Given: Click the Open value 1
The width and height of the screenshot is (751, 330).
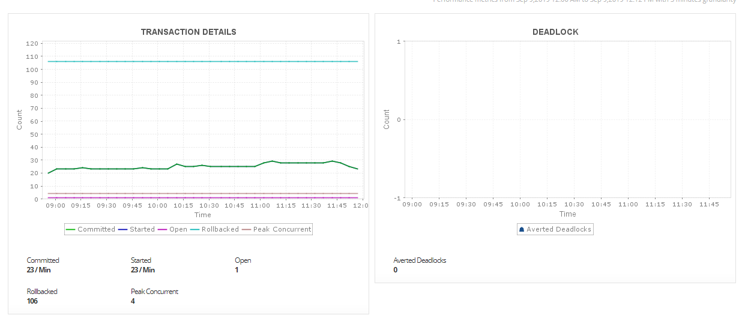Looking at the screenshot, I should coord(237,270).
